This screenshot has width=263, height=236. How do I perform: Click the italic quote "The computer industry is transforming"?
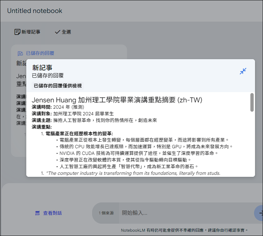(x=133, y=173)
